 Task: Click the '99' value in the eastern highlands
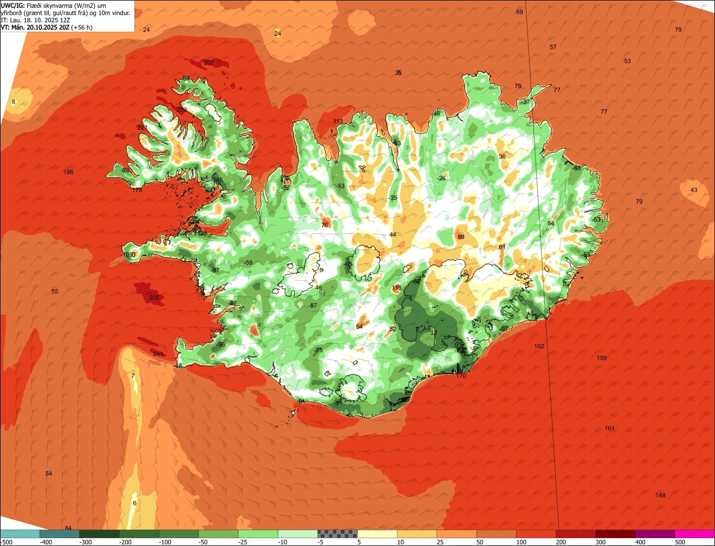point(461,237)
